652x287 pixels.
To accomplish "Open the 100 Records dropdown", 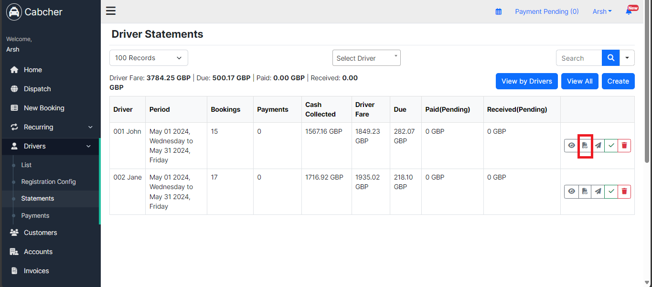I will pyautogui.click(x=149, y=58).
